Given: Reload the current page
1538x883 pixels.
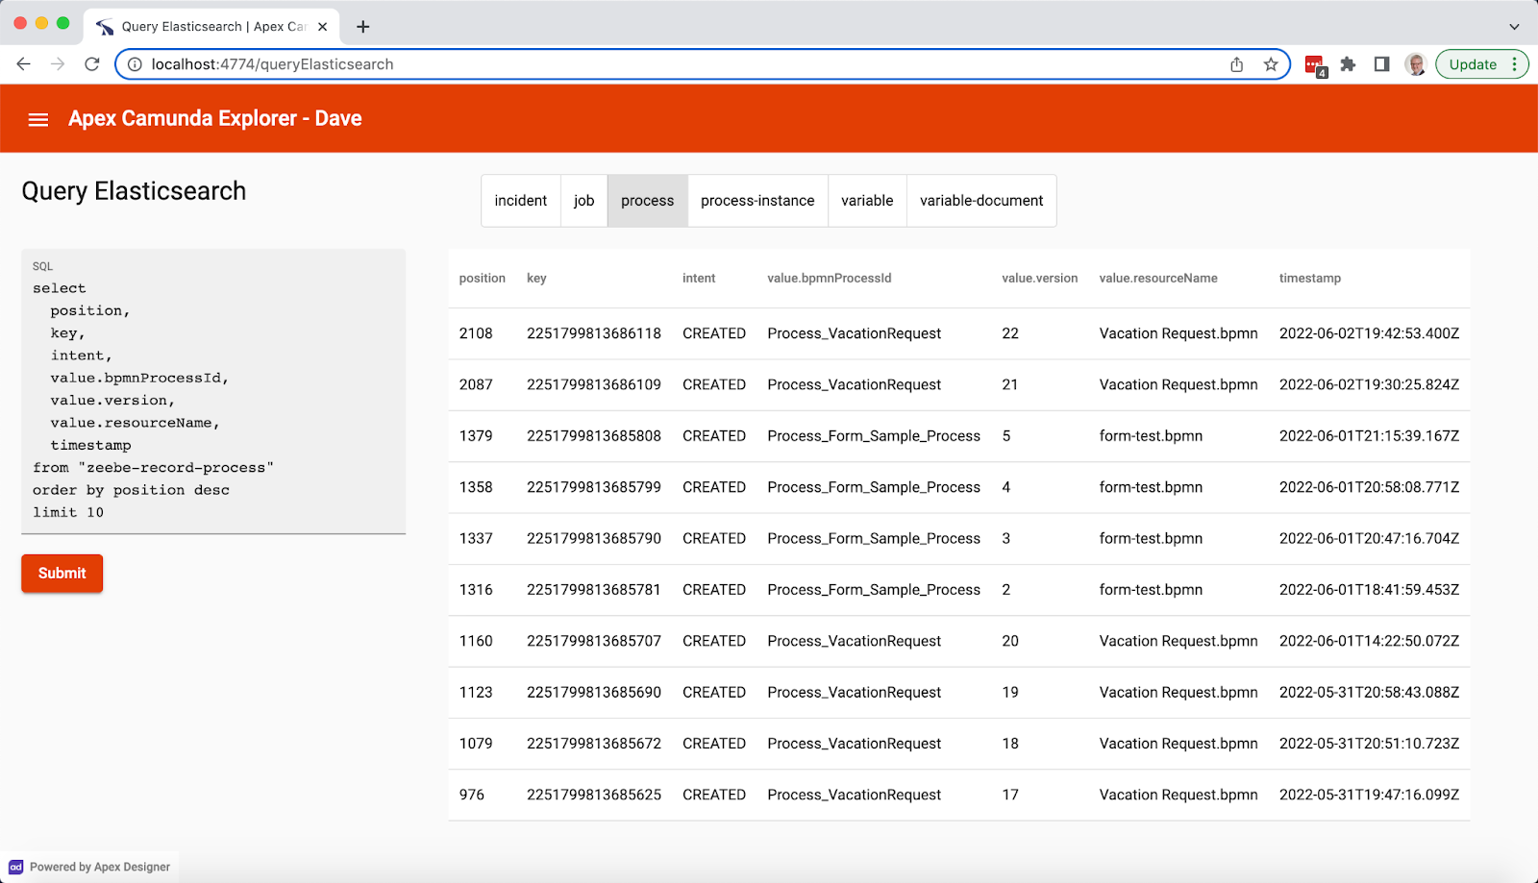Looking at the screenshot, I should click(92, 64).
